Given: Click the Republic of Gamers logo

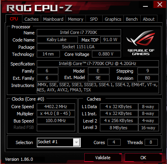Looking at the screenshot, I should [x=141, y=43].
